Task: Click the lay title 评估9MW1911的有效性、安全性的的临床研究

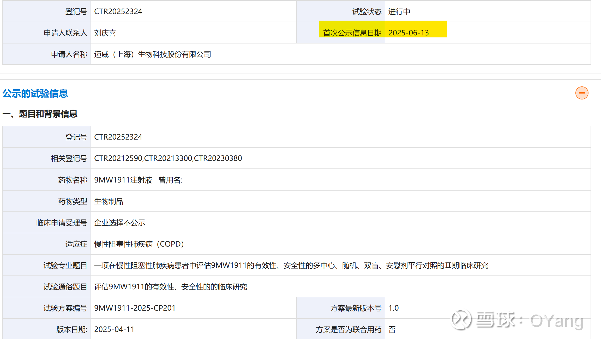Action: 171,287
